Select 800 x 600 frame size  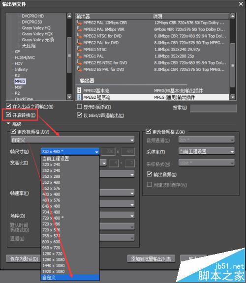pyautogui.click(x=70, y=242)
